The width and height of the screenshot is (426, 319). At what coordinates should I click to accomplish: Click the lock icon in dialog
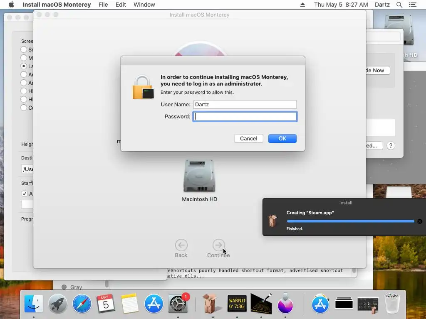pyautogui.click(x=143, y=87)
